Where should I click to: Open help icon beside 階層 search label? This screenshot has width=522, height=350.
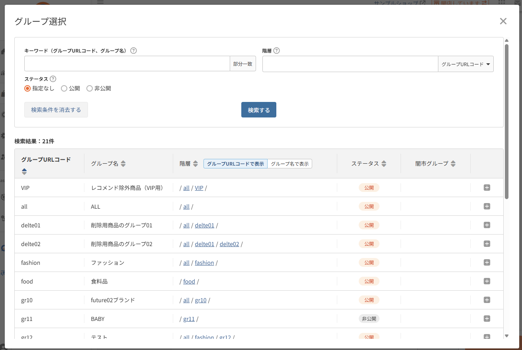coord(276,51)
